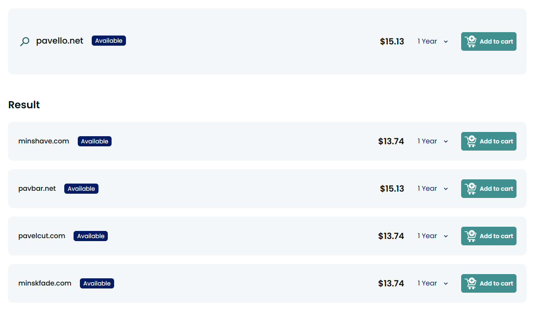This screenshot has width=533, height=313.
Task: Click the pavello.net search domain text
Action: [x=60, y=41]
